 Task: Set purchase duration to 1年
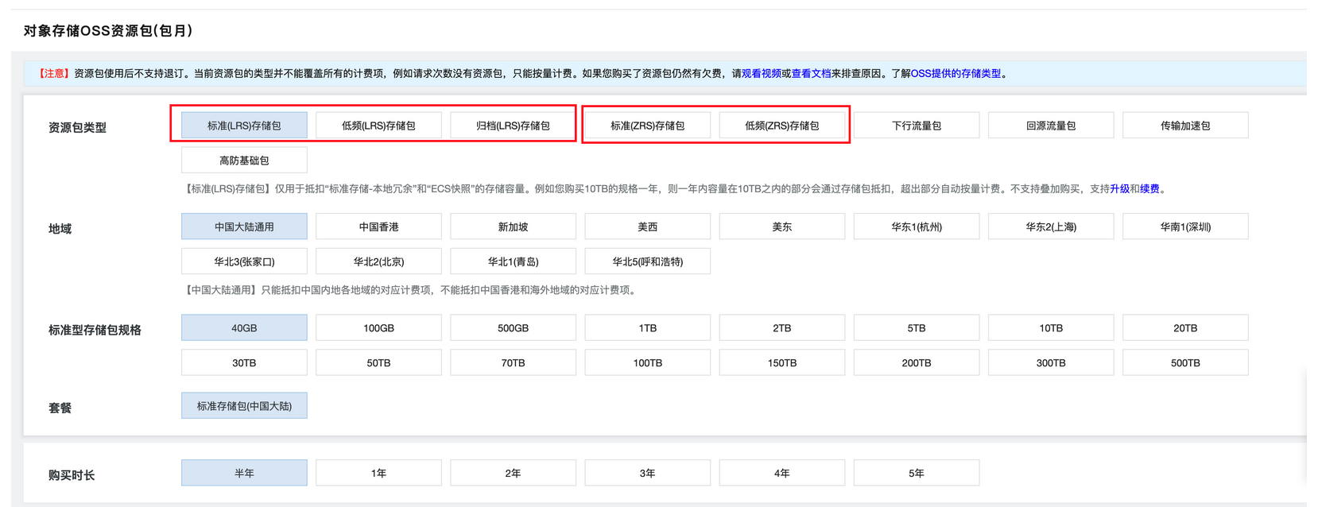[x=378, y=473]
